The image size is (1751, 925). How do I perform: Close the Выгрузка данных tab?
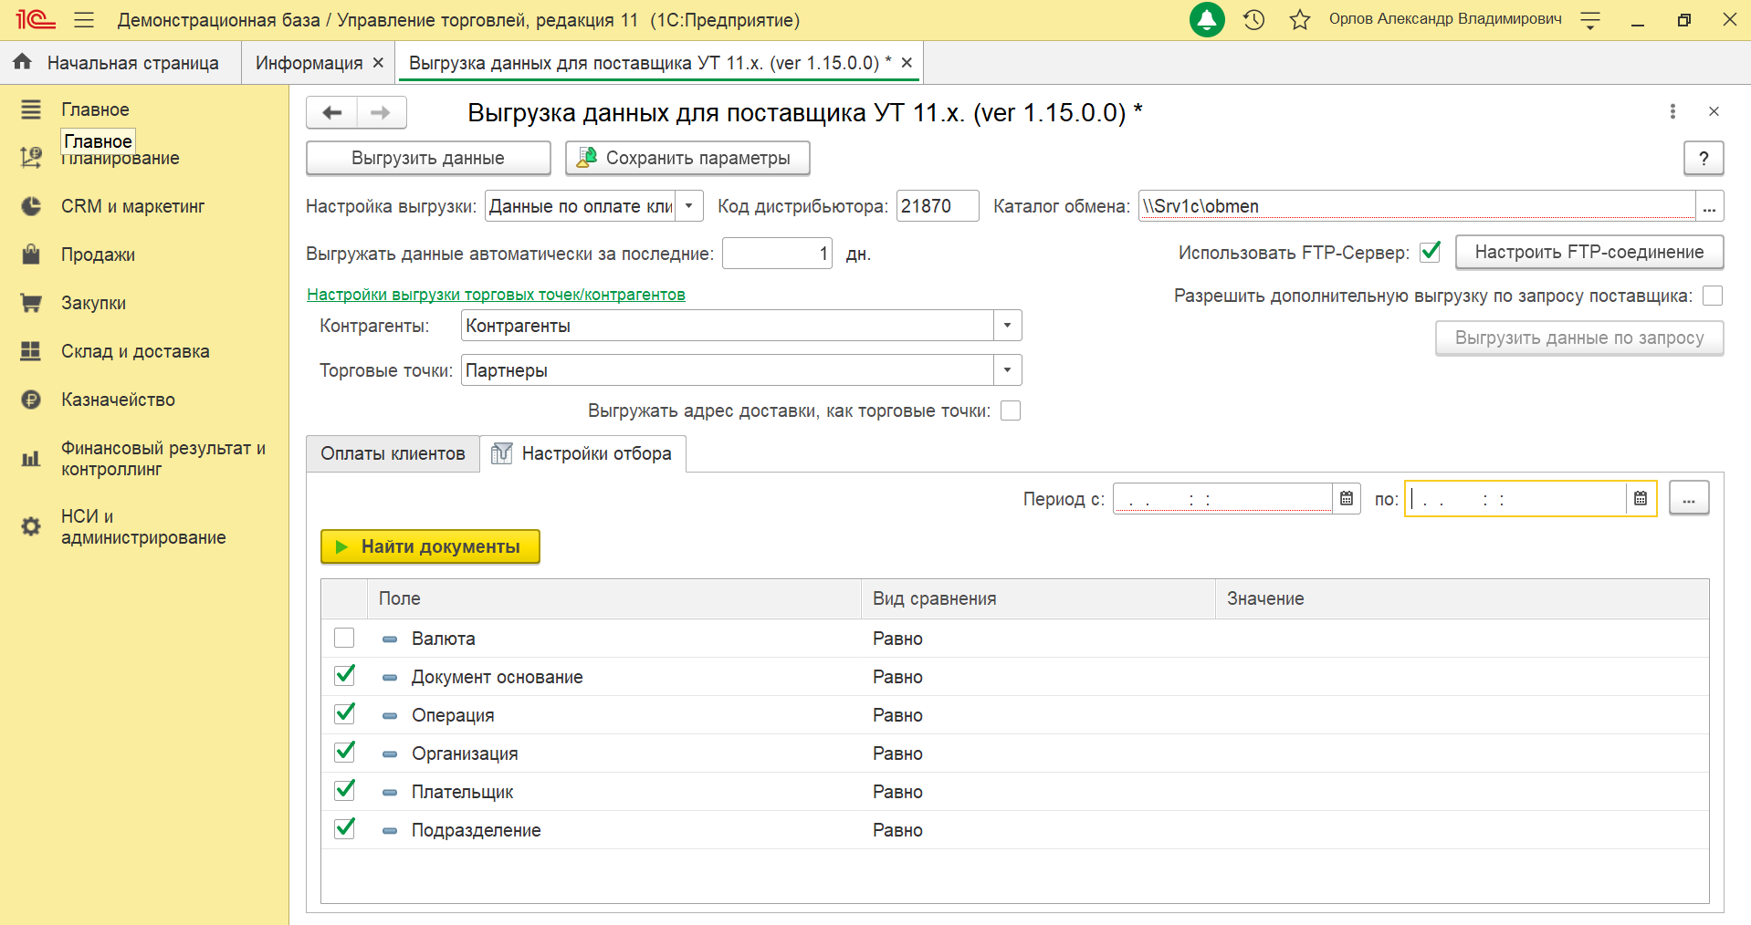pyautogui.click(x=907, y=63)
